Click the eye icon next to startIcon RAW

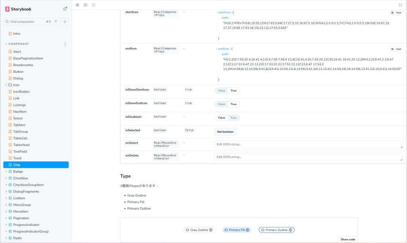tap(393, 12)
